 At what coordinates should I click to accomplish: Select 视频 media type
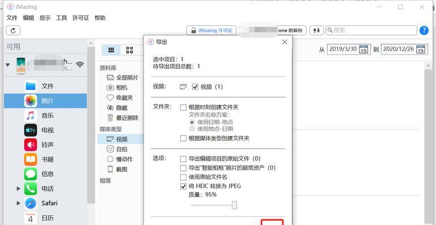(x=120, y=139)
